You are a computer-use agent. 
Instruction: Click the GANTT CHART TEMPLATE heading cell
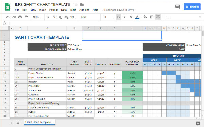42,37
